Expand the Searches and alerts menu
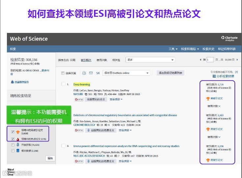 coord(190,49)
